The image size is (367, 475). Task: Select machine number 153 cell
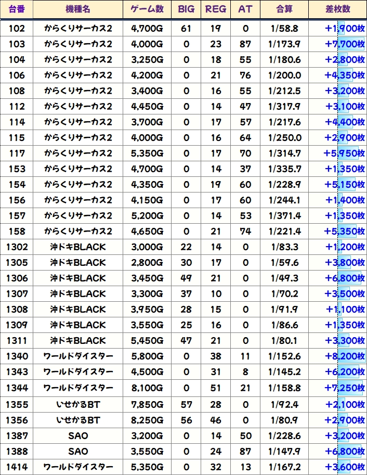coord(16,169)
